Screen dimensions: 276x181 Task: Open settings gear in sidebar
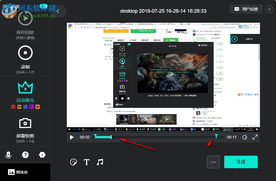click(x=42, y=155)
